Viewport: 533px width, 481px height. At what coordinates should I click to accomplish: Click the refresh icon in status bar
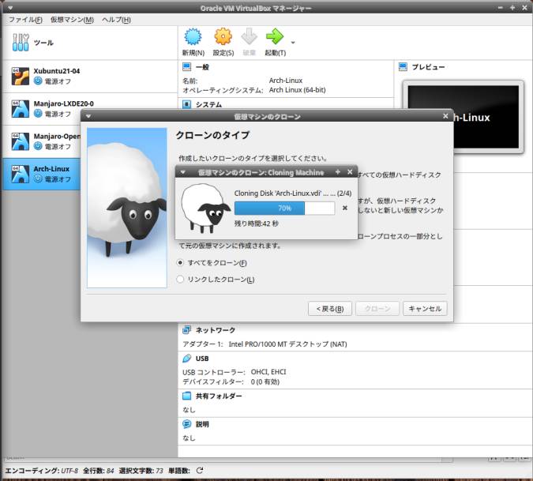[x=200, y=470]
